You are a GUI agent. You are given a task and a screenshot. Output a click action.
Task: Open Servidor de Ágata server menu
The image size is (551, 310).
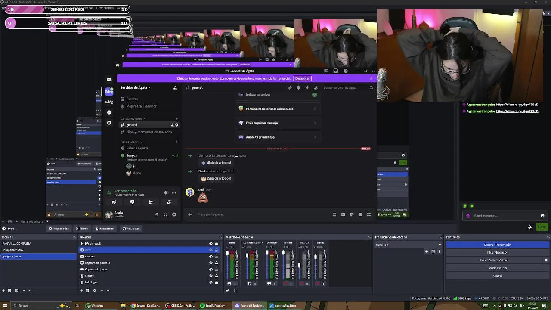click(135, 87)
